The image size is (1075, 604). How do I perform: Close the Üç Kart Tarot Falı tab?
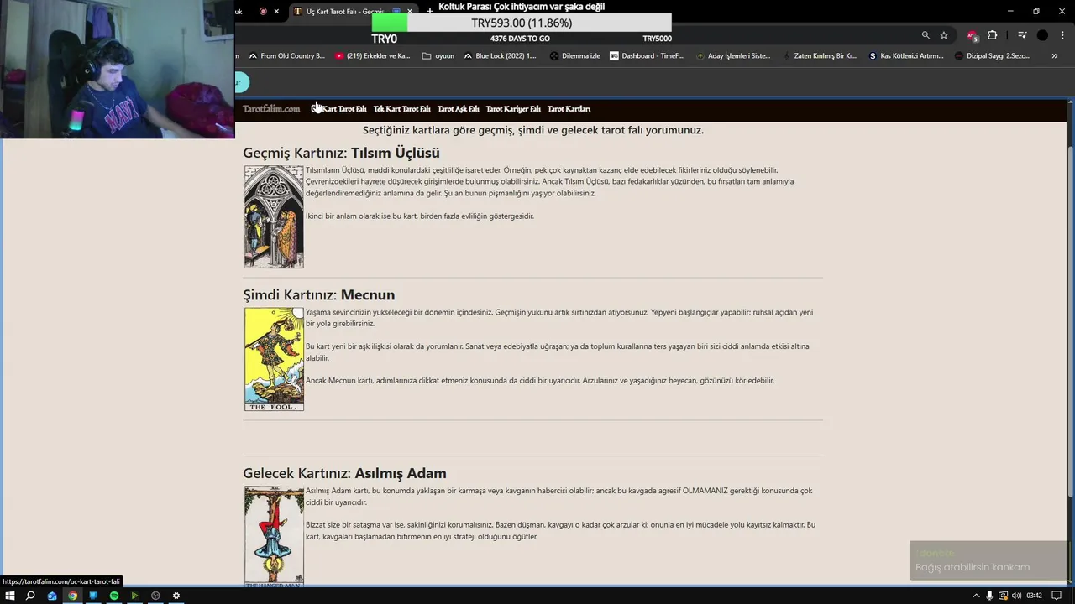click(x=409, y=11)
